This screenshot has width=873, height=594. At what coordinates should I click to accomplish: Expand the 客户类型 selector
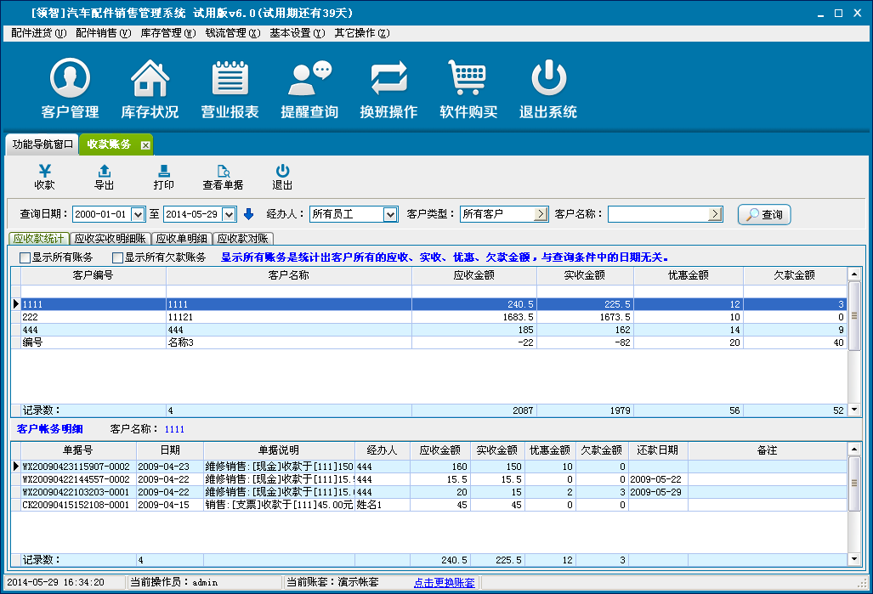coord(541,215)
